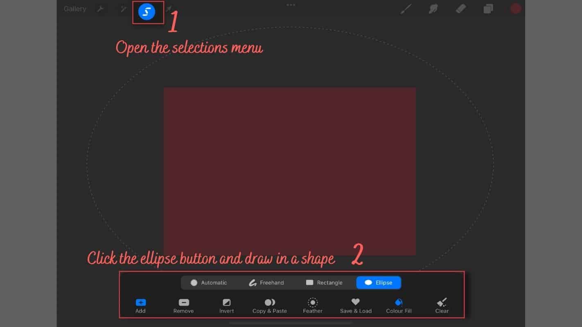Tap the Remove selection button

[x=183, y=306]
